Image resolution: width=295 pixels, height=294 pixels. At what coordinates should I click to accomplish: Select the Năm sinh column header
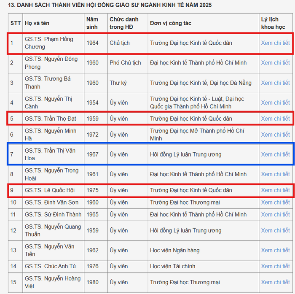[x=92, y=23]
